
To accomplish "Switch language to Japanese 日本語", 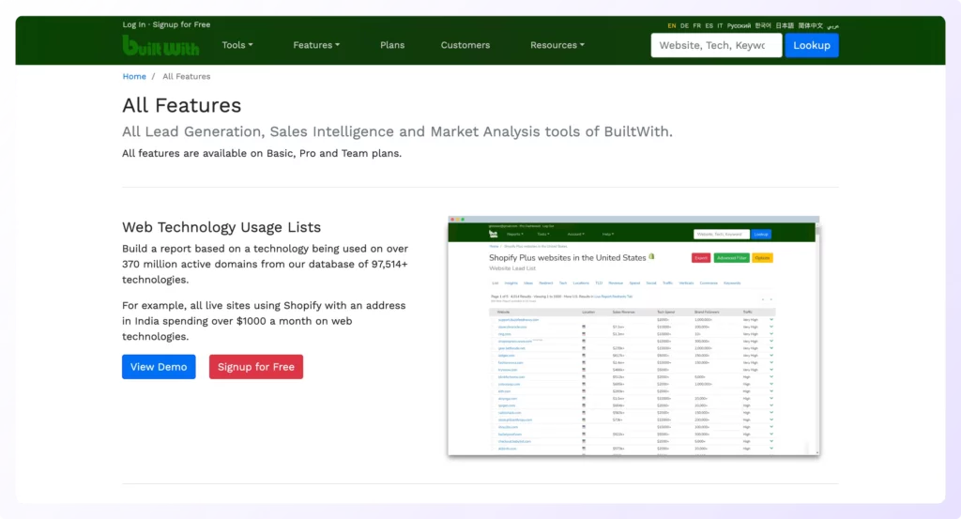I will [x=785, y=25].
